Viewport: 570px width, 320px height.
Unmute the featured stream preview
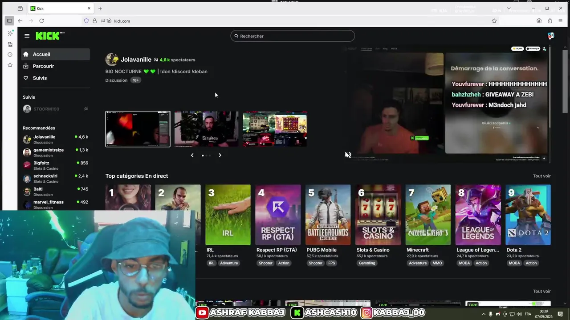click(x=348, y=155)
